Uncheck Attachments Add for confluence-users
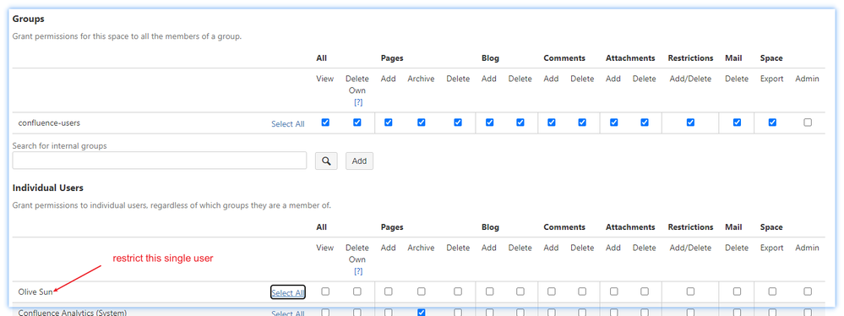 point(613,123)
